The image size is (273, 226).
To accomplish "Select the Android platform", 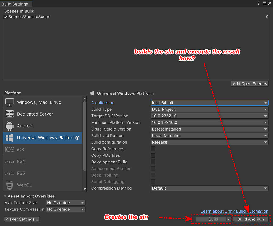I will coord(25,126).
